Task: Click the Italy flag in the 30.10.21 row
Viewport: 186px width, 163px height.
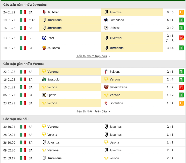Action: pyautogui.click(x=23, y=127)
